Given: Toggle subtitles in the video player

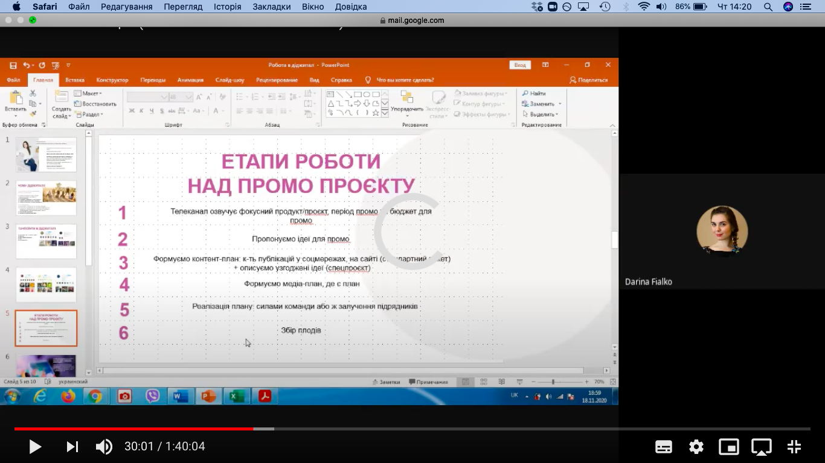Looking at the screenshot, I should [x=664, y=447].
